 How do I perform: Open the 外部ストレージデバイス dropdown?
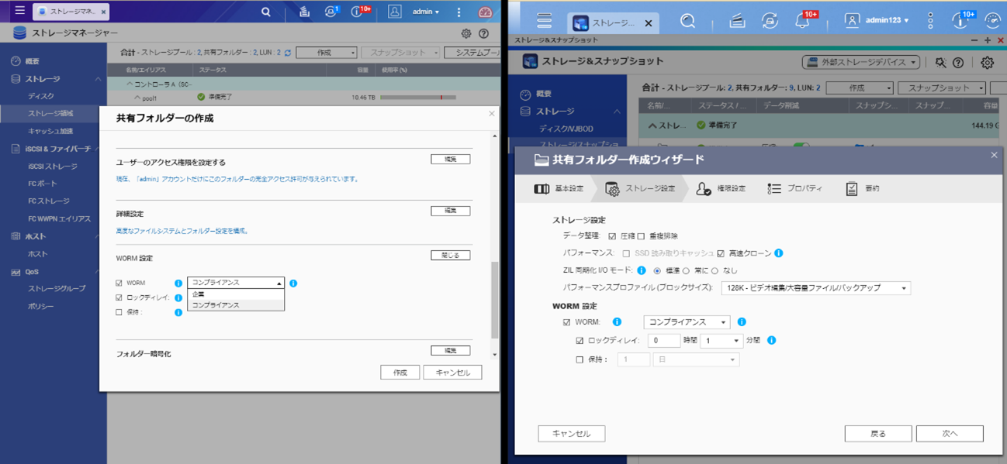pos(861,63)
